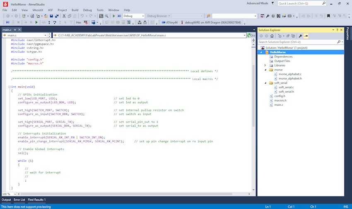Select Dependencies node in Solution Explorer
352x209 pixels.
[283, 57]
